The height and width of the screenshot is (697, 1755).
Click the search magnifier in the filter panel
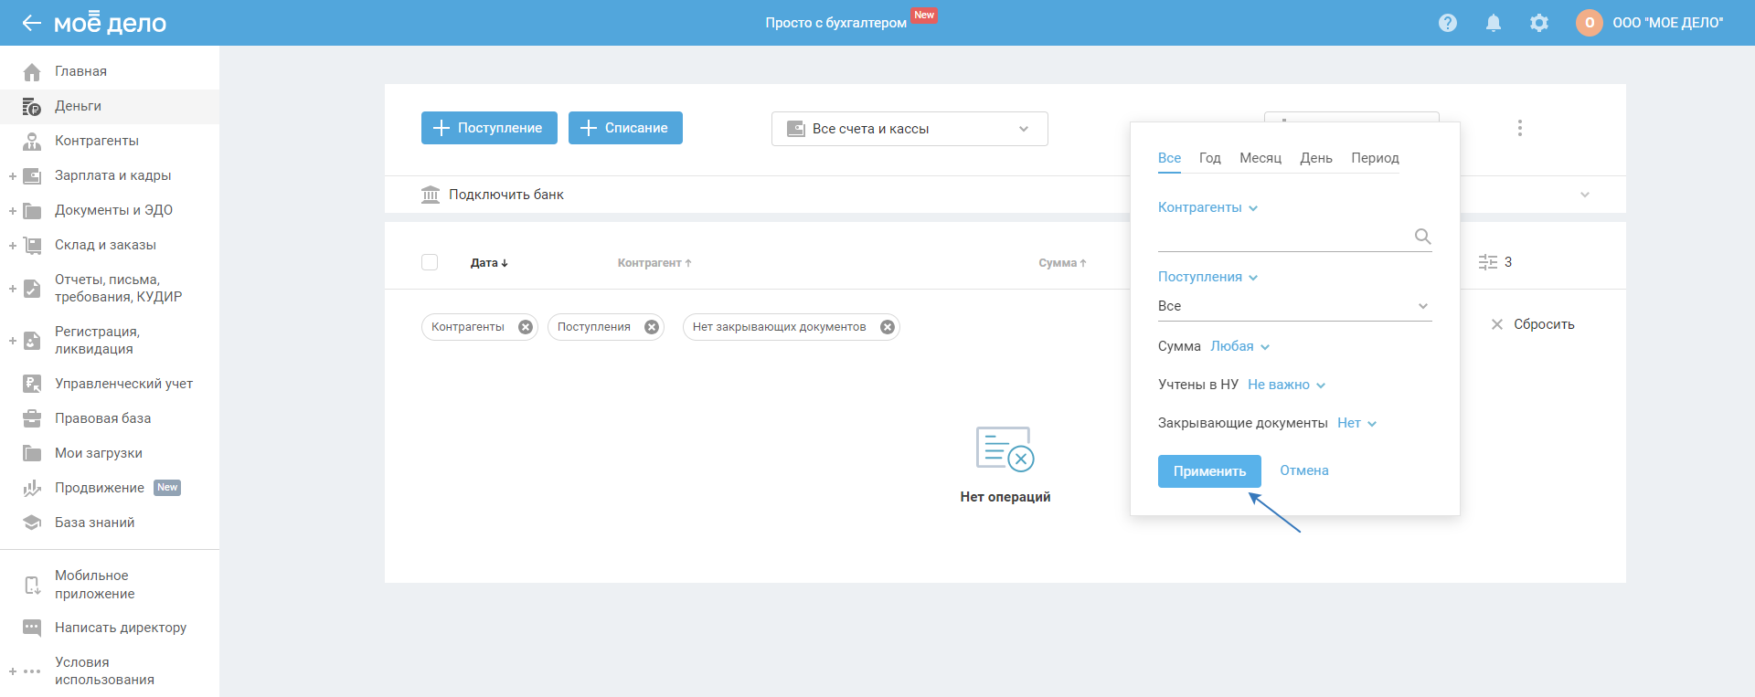pos(1422,237)
